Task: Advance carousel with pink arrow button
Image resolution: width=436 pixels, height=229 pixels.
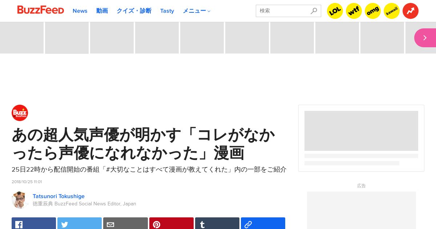Action: (x=425, y=38)
